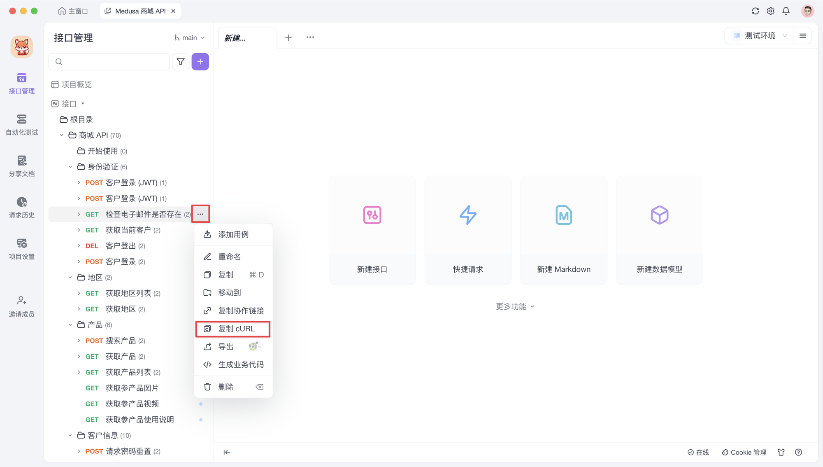
Task: Collapse the 地区 folder
Action: [x=70, y=278]
